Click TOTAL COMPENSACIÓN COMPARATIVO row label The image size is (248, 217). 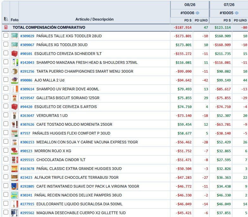point(49,27)
